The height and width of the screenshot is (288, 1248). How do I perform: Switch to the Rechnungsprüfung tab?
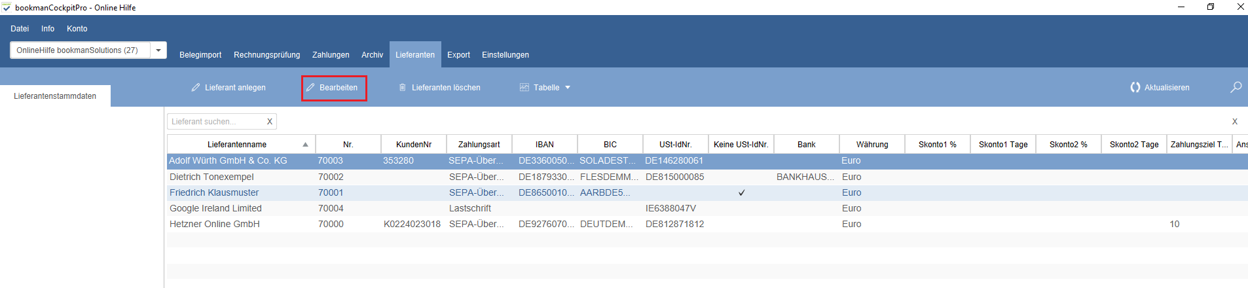coord(266,55)
